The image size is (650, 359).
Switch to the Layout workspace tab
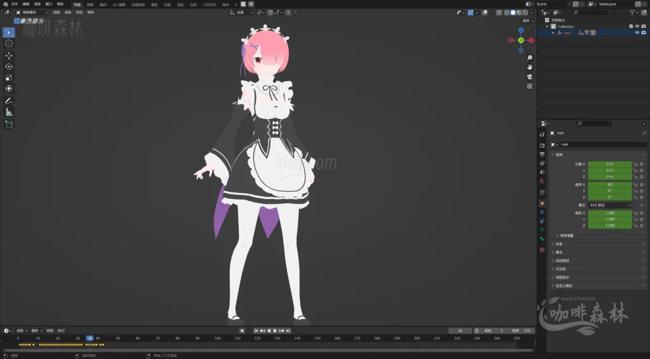77,4
